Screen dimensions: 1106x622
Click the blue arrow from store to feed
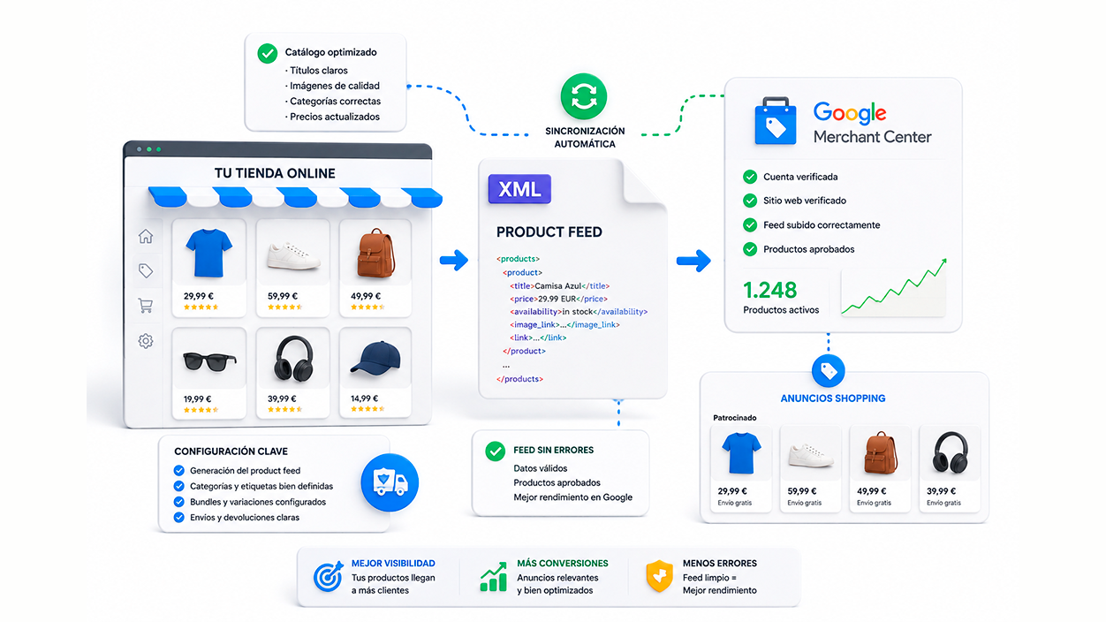(x=454, y=260)
